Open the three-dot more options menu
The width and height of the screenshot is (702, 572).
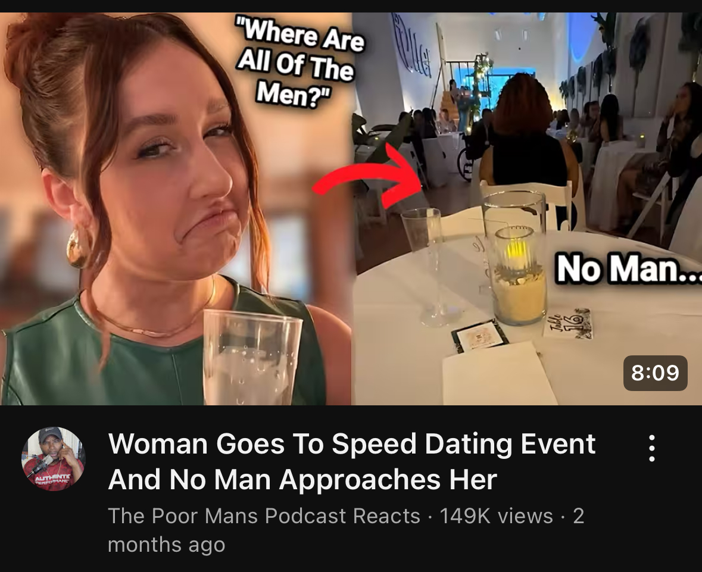(652, 448)
